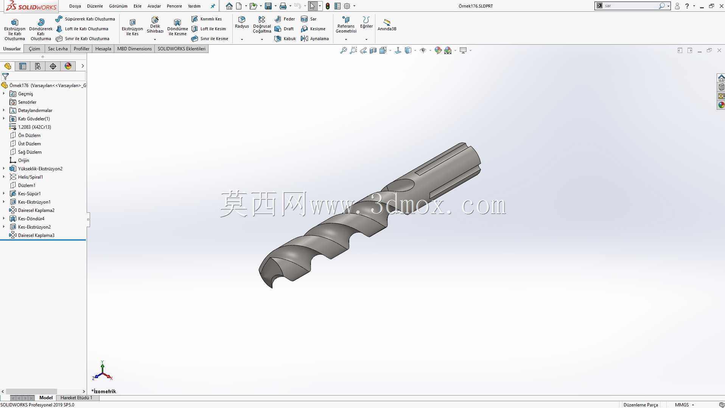The height and width of the screenshot is (408, 725).
Task: Activate the Aynalama mirror tool
Action: [x=315, y=39]
